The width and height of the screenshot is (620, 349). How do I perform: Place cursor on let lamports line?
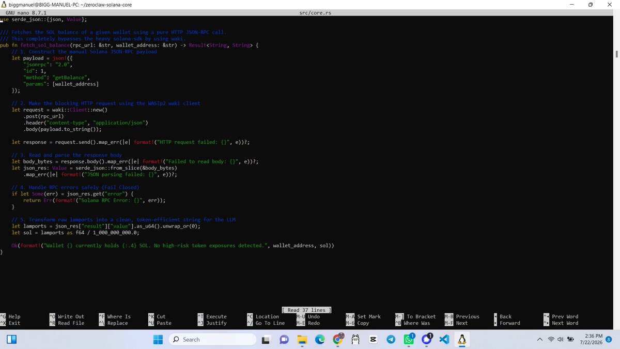105,226
